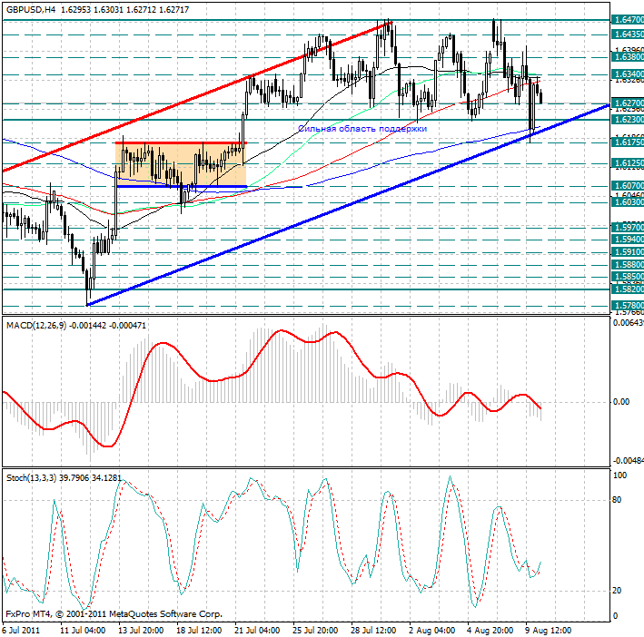The image size is (644, 637).
Task: Click the MACD 0.00 scale value
Action: pos(621,402)
